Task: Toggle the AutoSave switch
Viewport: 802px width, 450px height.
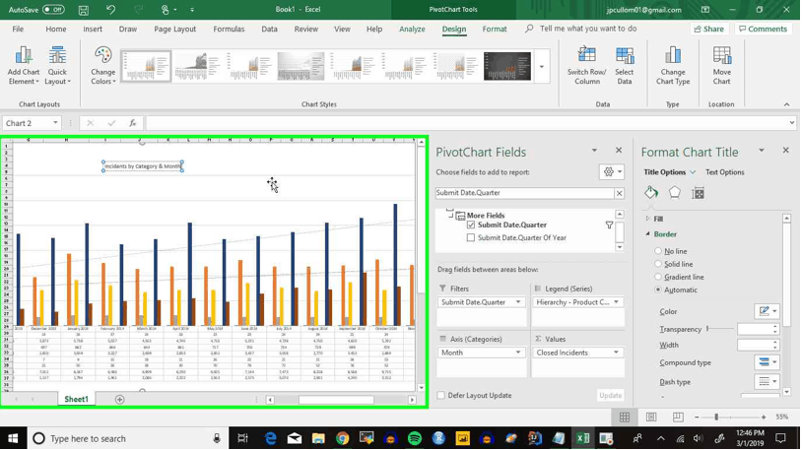Action: click(53, 9)
